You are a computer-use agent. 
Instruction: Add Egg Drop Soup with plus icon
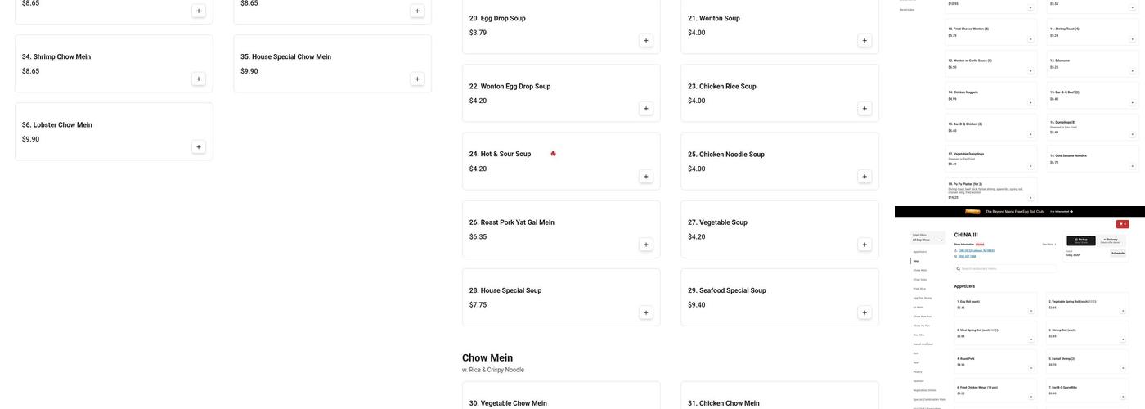pos(646,40)
